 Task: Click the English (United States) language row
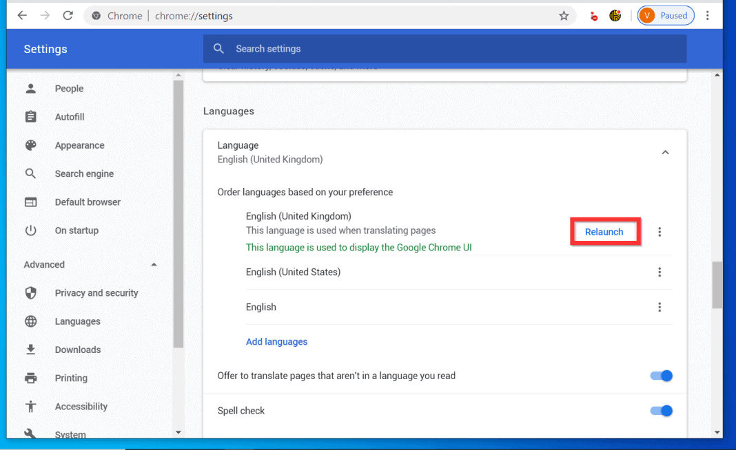[x=459, y=272]
